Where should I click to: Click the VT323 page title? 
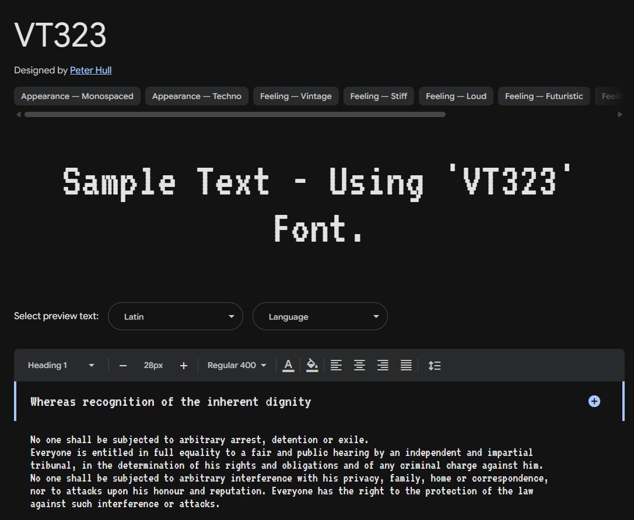pyautogui.click(x=60, y=35)
